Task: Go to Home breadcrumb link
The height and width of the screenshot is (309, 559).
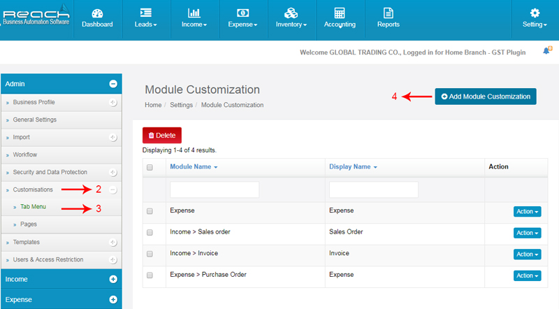Action: (153, 105)
